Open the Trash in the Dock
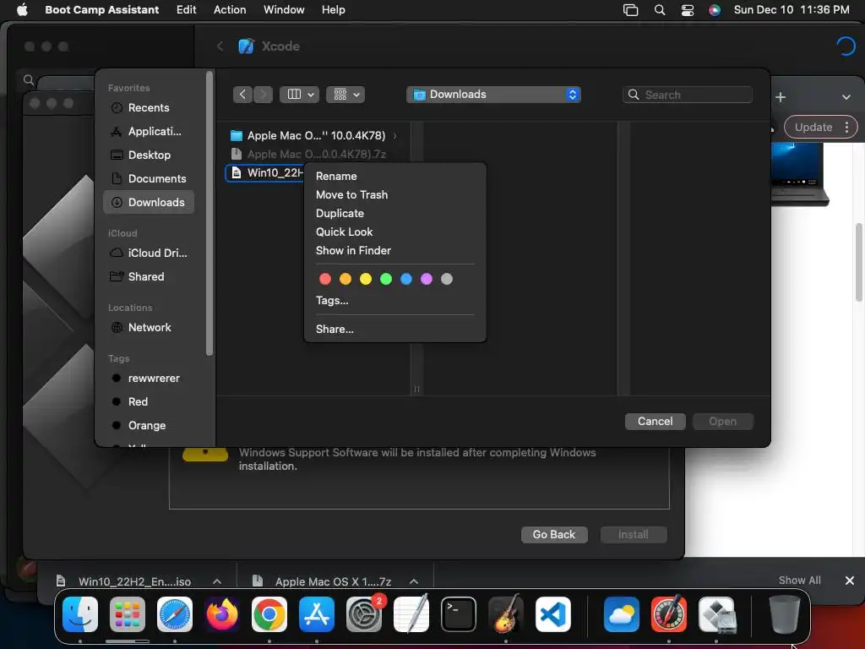The image size is (865, 649). pos(785,614)
